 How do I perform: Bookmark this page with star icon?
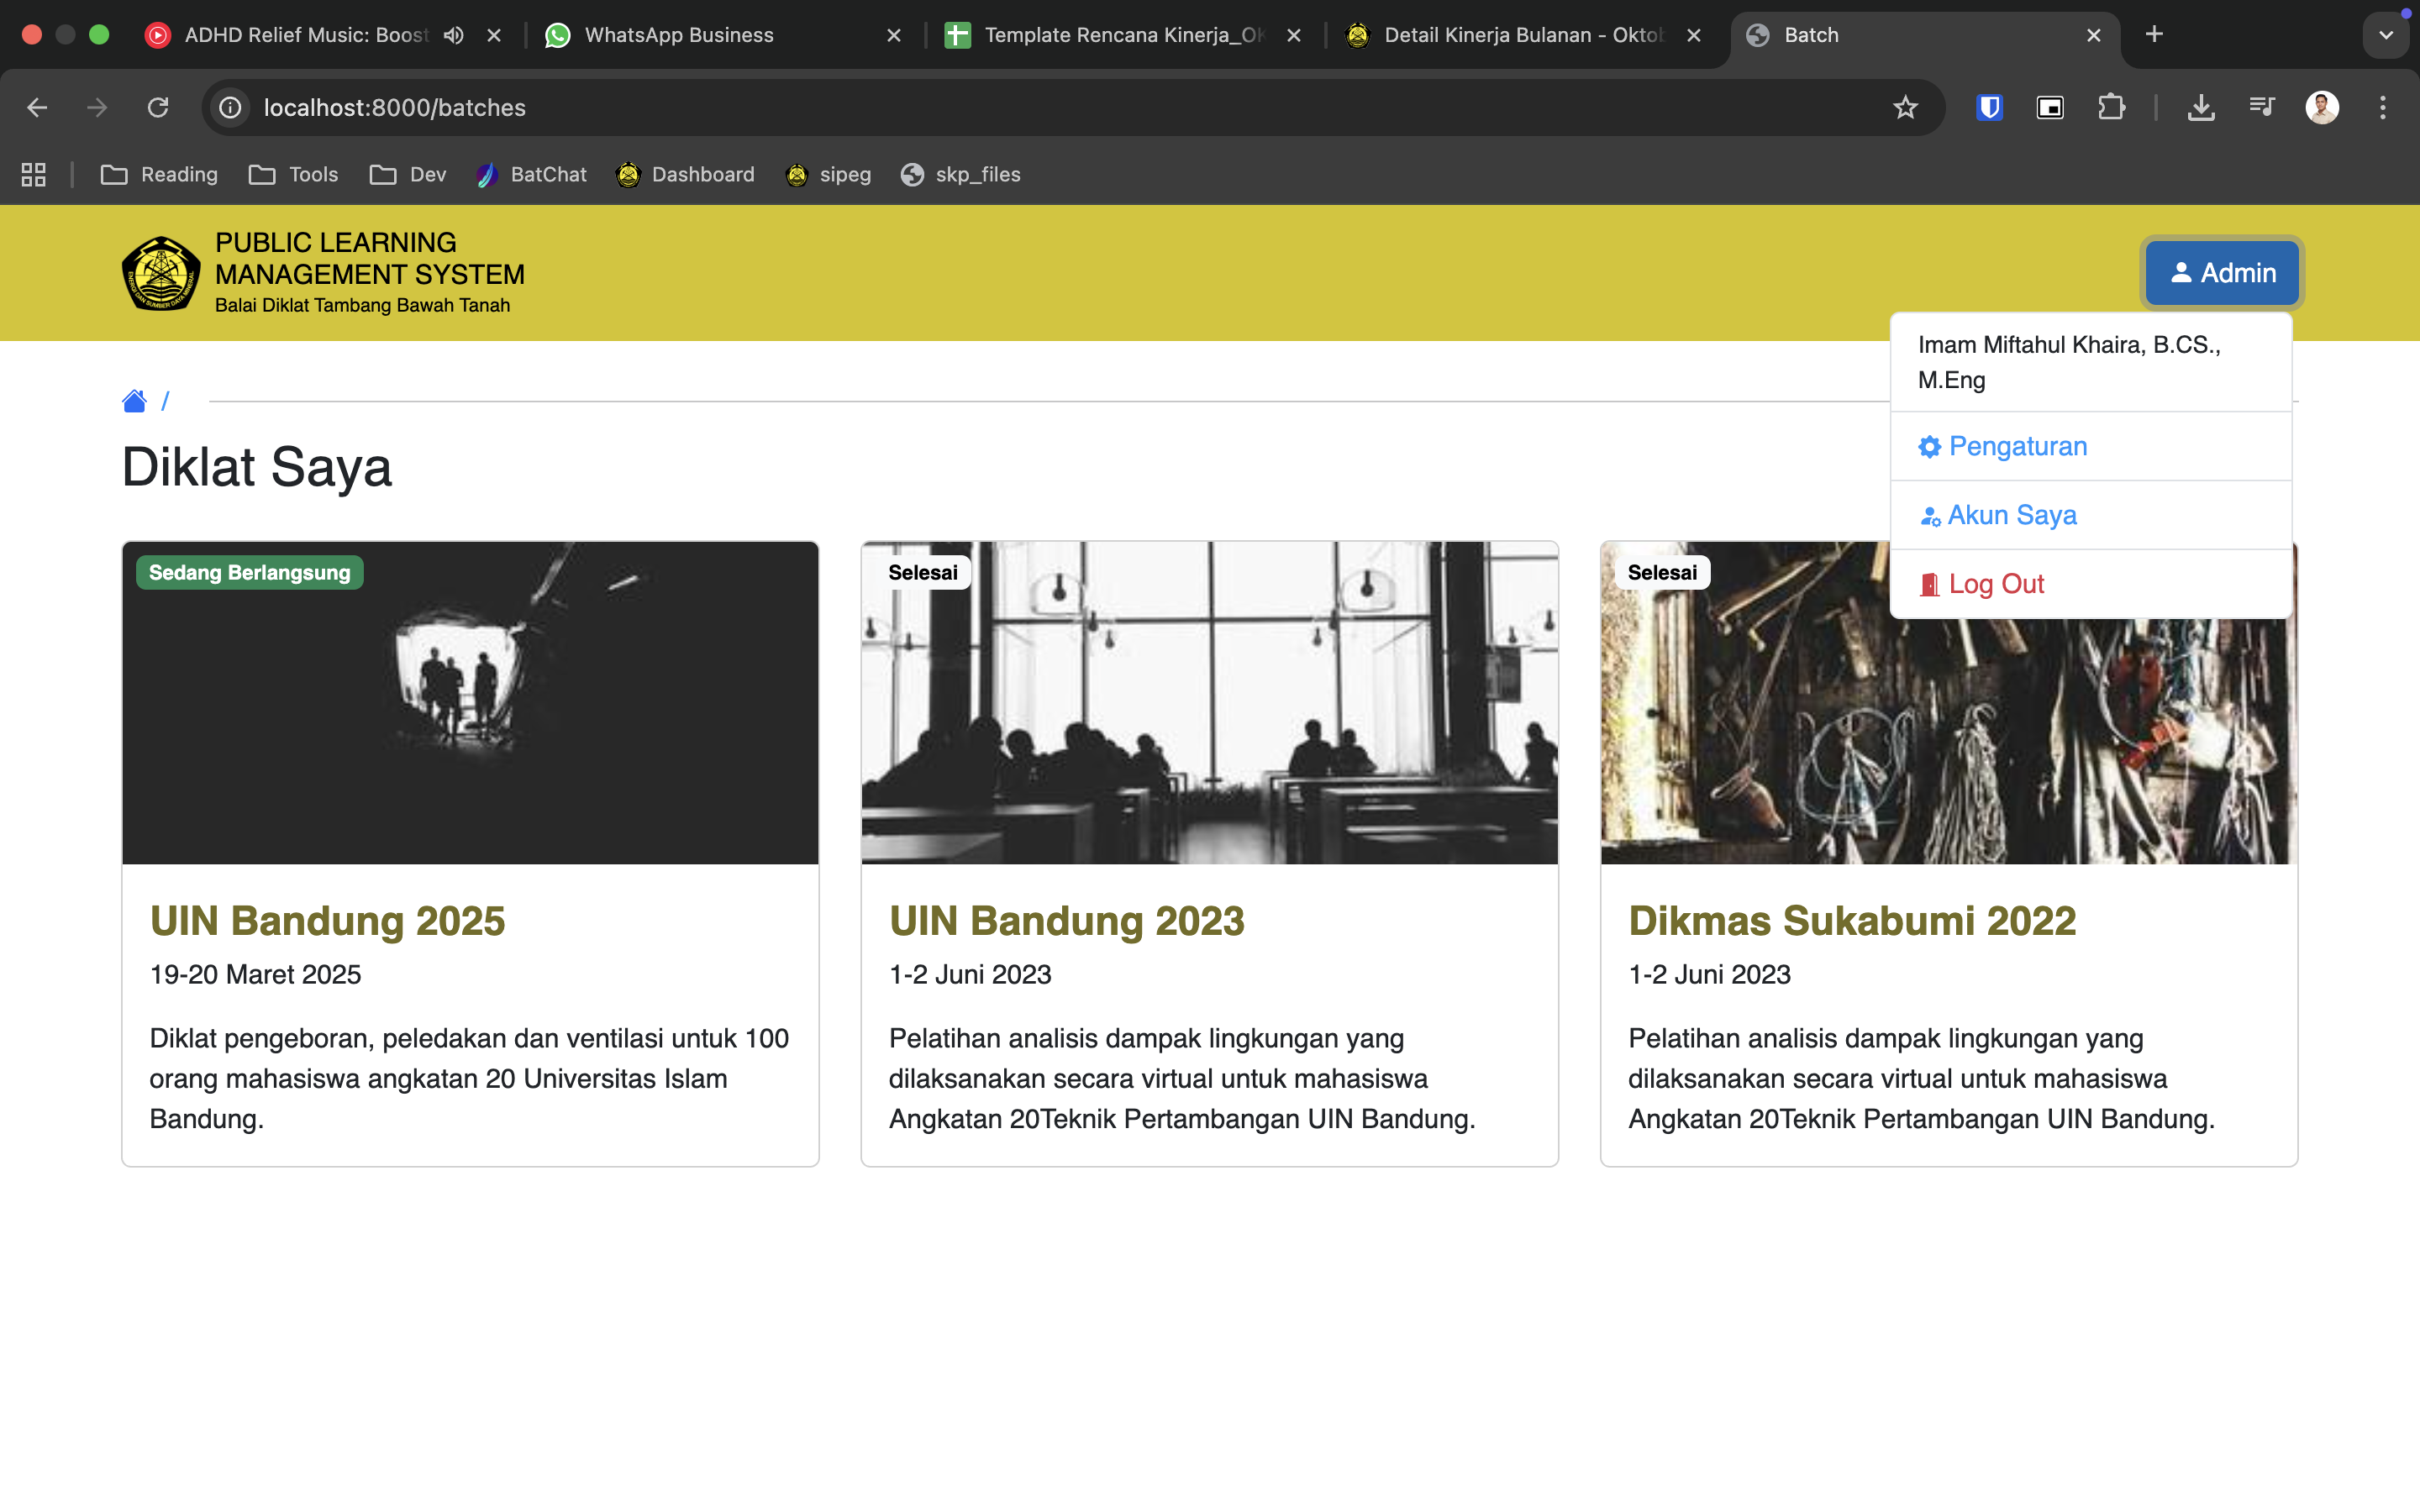click(x=1905, y=107)
